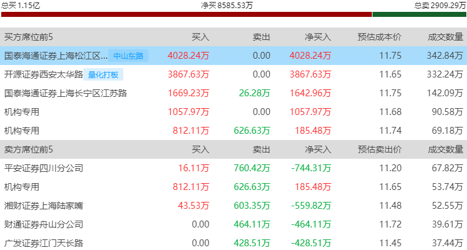Image resolution: width=467 pixels, height=250 pixels.
Task: Click the -559.82万 net value
Action: [311, 206]
